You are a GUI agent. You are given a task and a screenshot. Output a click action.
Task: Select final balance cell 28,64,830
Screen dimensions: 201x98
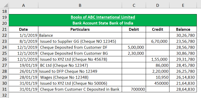(x=183, y=89)
